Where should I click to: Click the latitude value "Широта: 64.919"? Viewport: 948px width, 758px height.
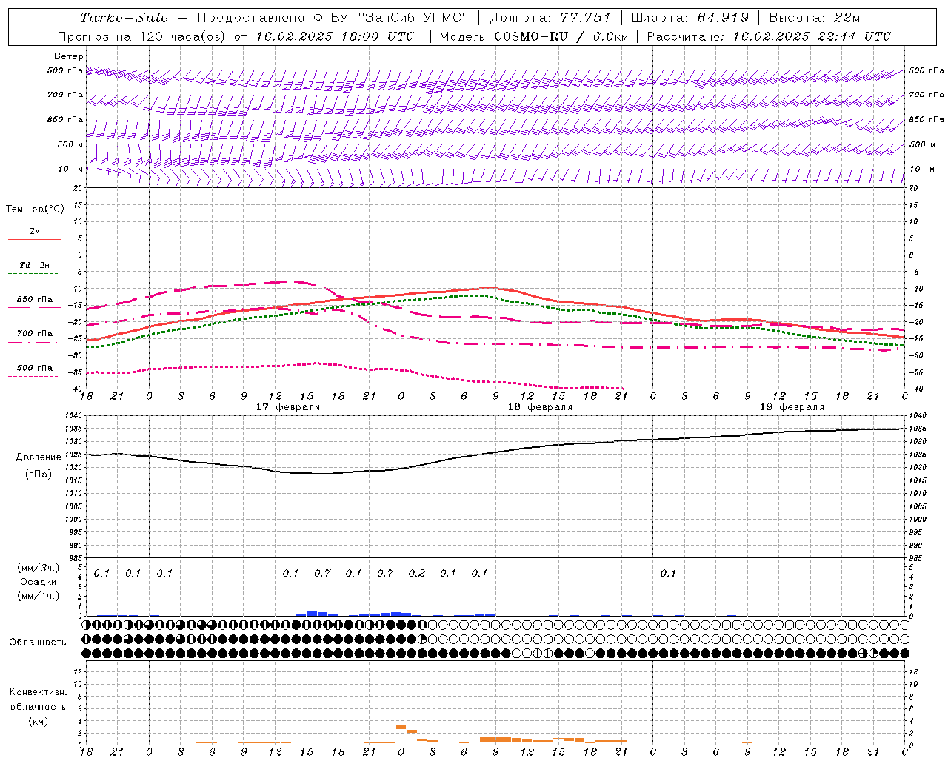tap(690, 18)
